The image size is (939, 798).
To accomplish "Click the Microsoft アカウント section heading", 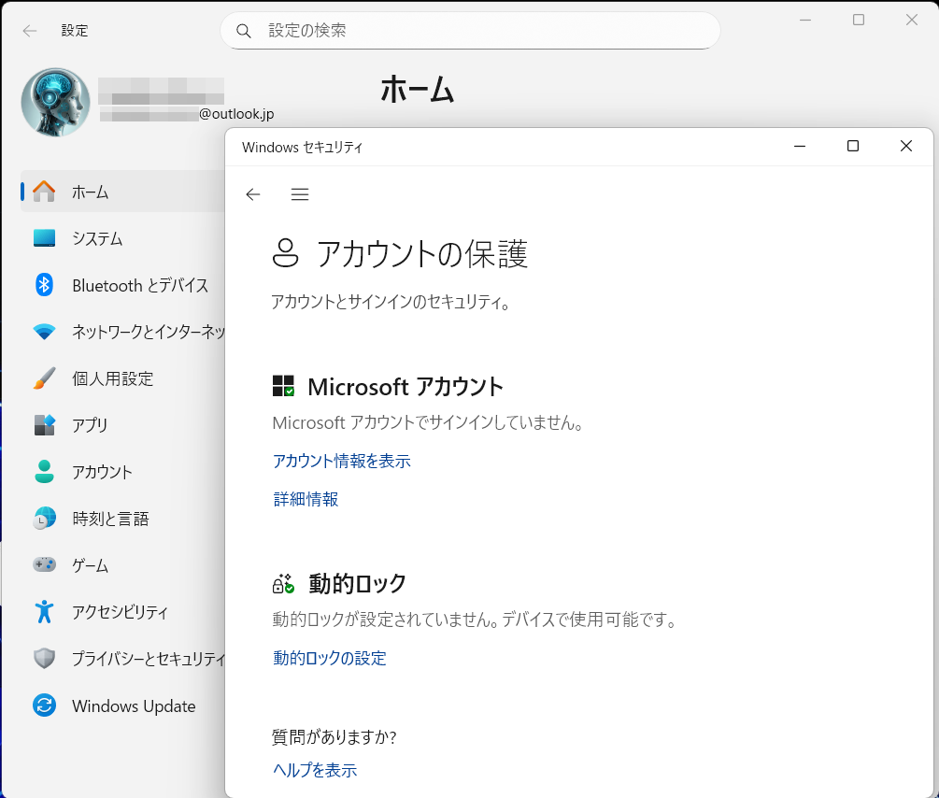I will [x=405, y=387].
